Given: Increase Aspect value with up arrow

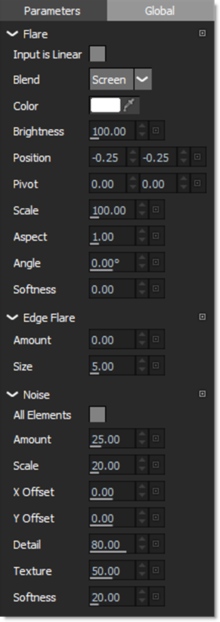Looking at the screenshot, I should pyautogui.click(x=142, y=232).
